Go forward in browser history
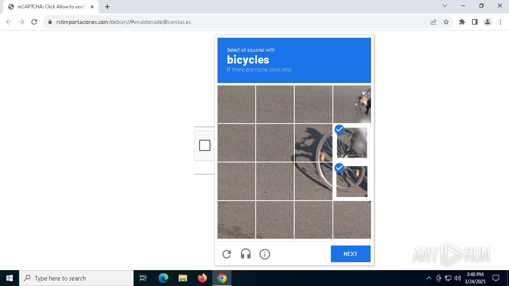The image size is (509, 286). point(21,22)
